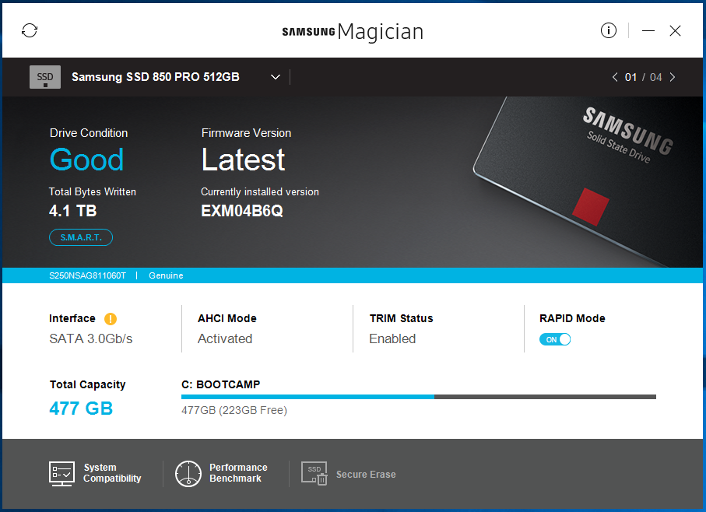Go to the next drive with right chevron
This screenshot has width=706, height=512.
673,77
